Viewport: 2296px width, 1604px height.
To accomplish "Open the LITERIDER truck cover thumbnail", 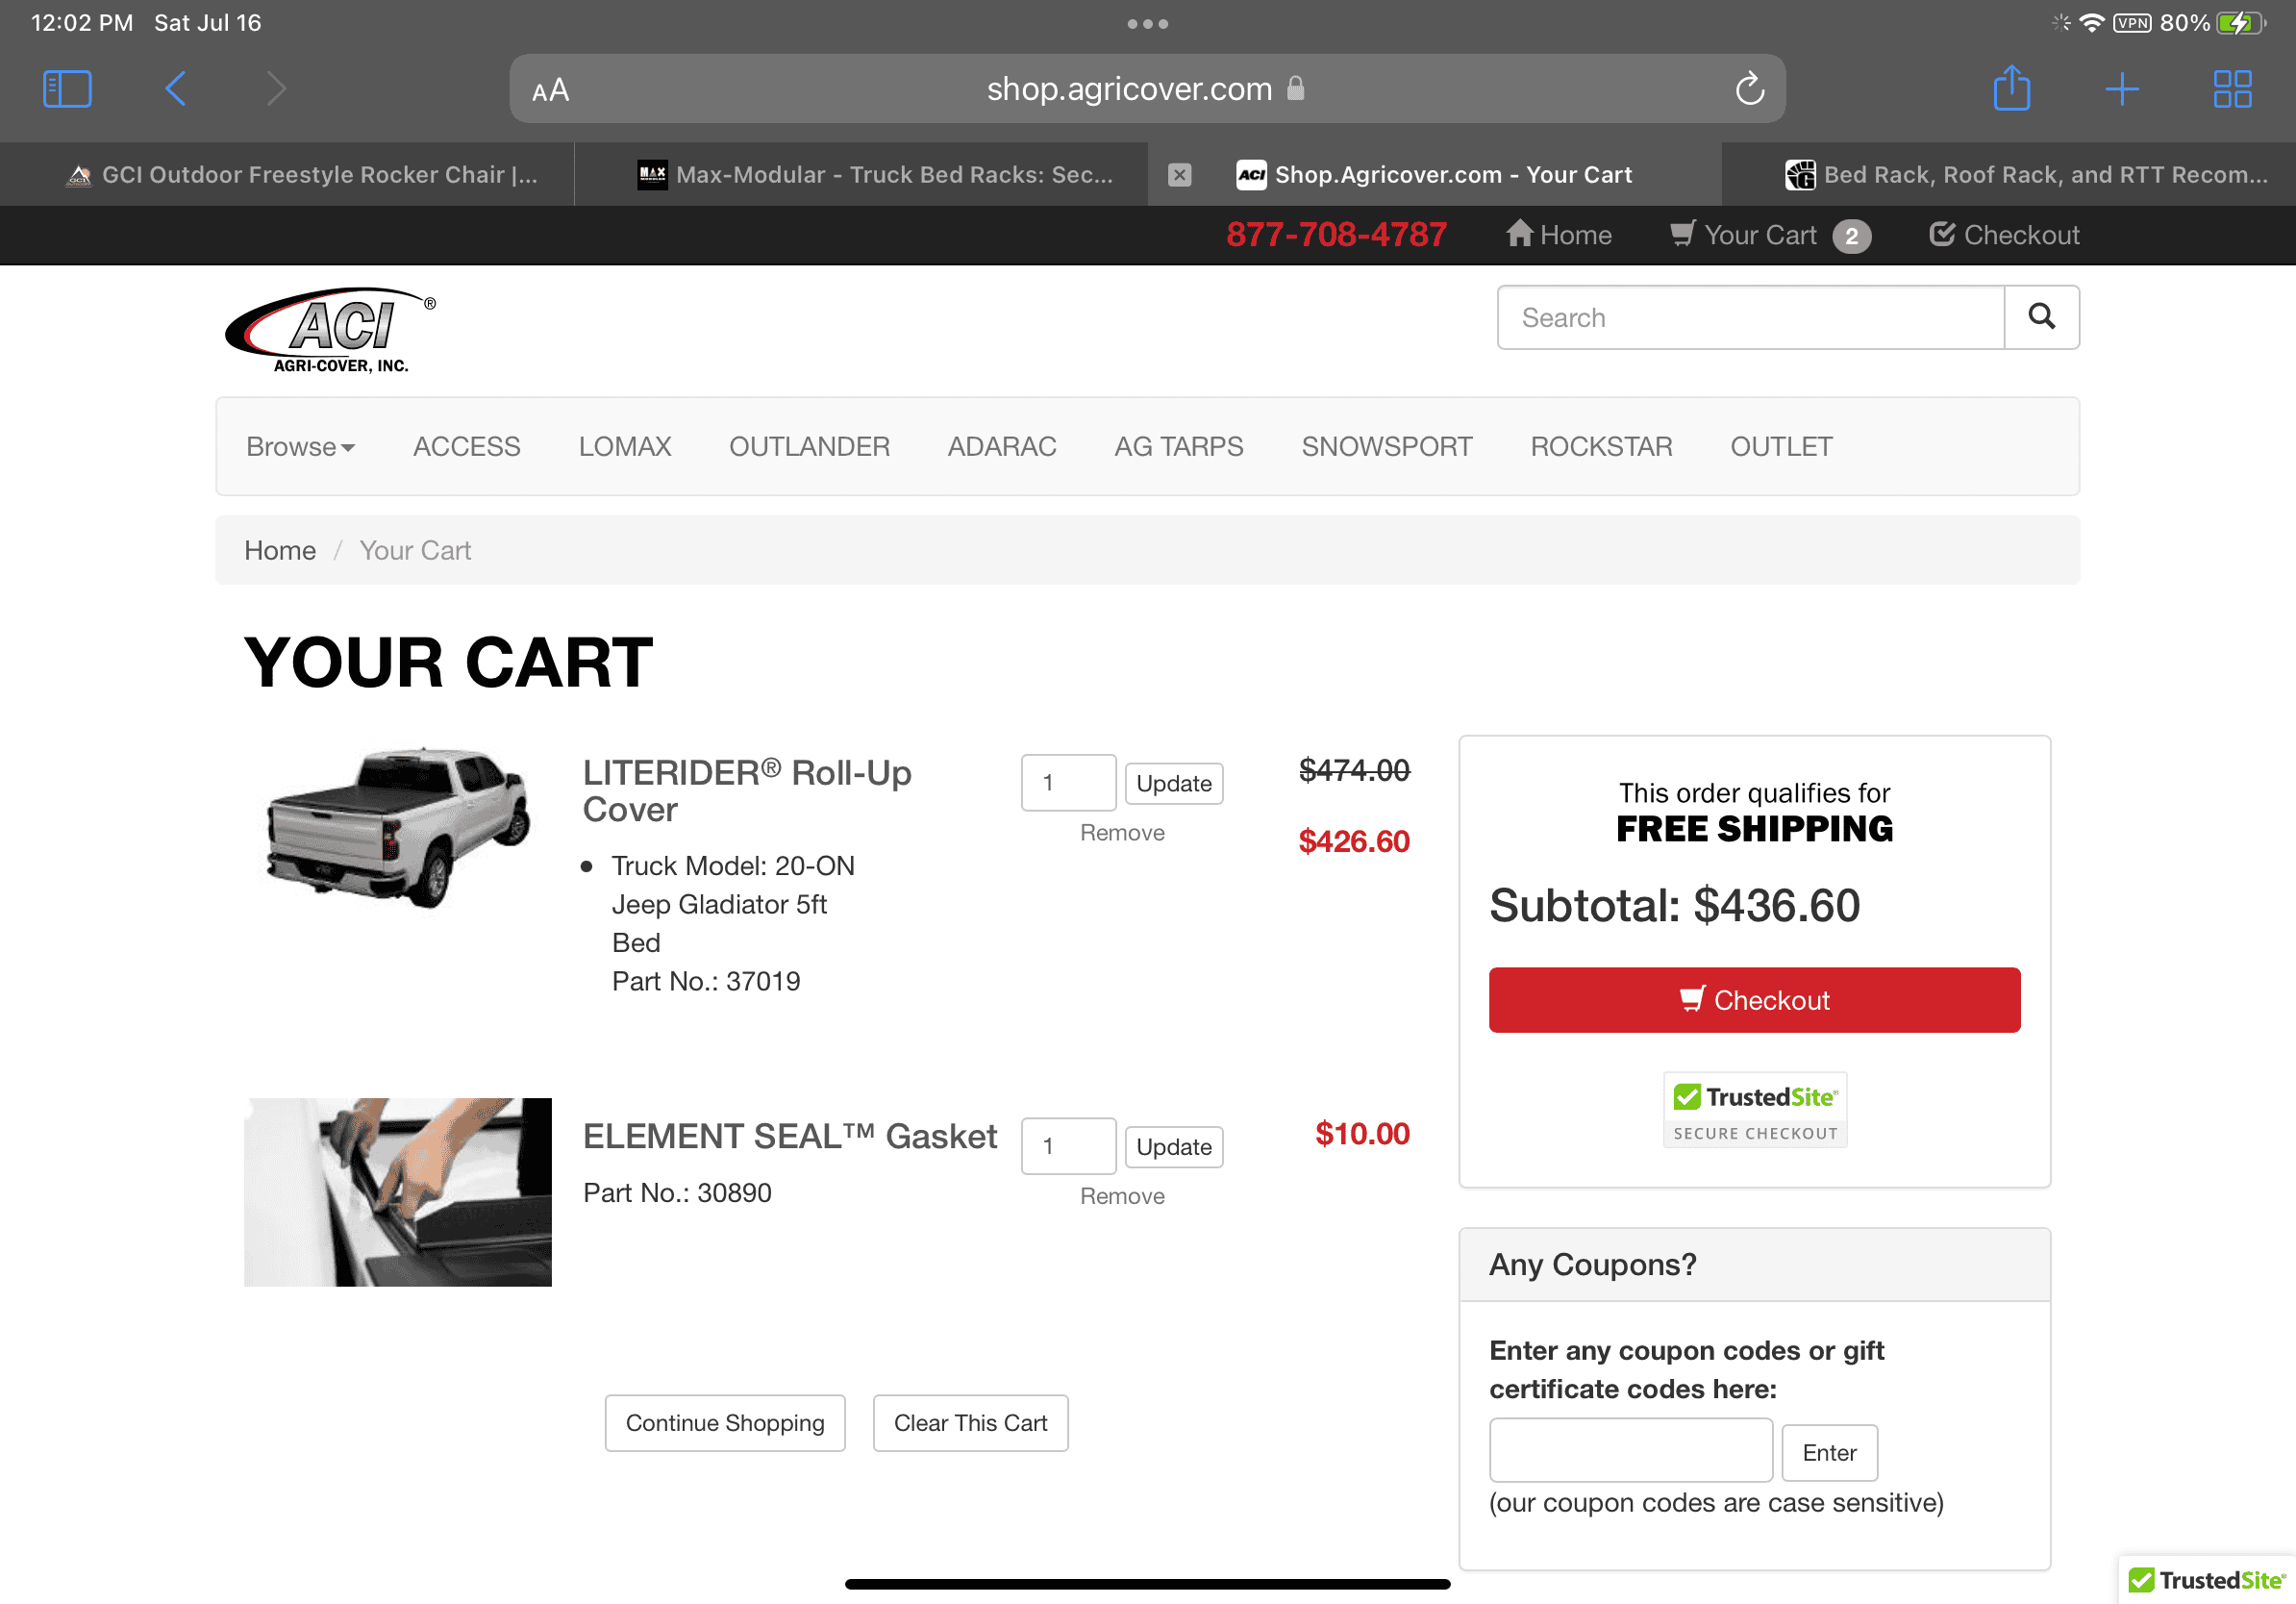I will pos(398,829).
